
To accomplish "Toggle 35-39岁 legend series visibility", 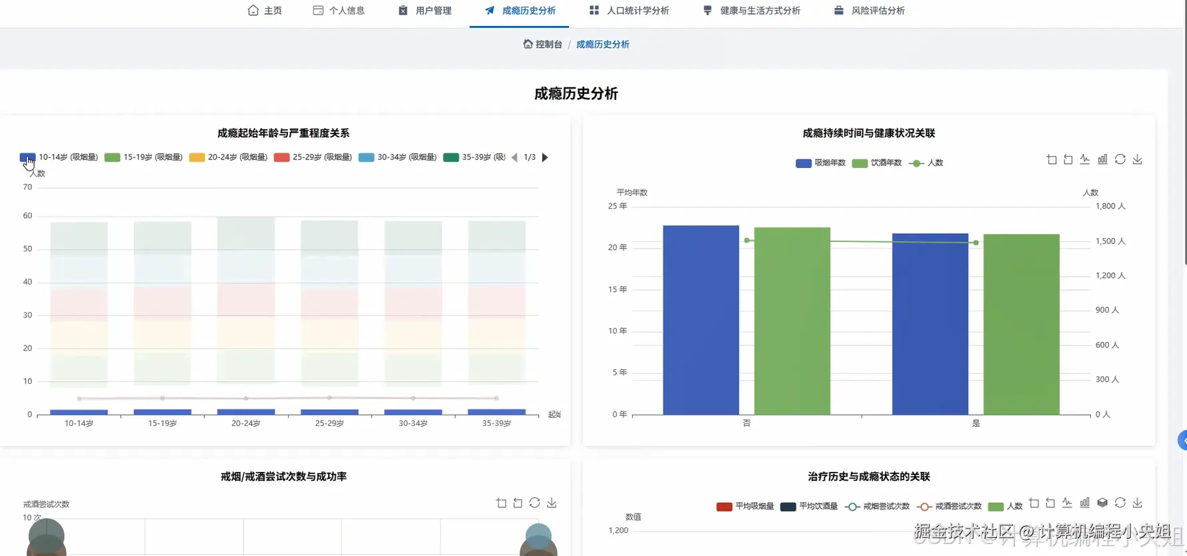I will (x=474, y=157).
